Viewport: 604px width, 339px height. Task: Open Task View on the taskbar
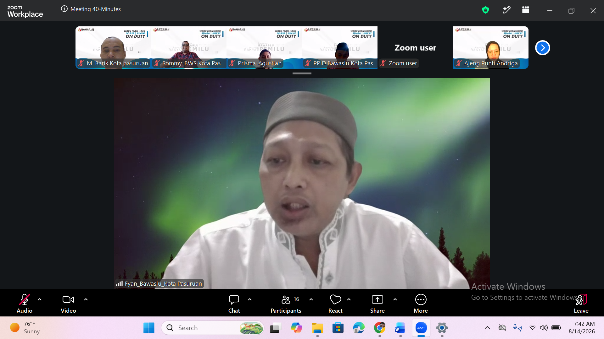tap(275, 328)
